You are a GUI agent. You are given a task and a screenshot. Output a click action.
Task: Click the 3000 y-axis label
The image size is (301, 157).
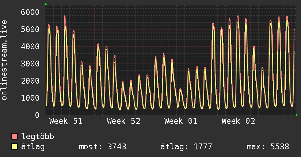(x=30, y=64)
